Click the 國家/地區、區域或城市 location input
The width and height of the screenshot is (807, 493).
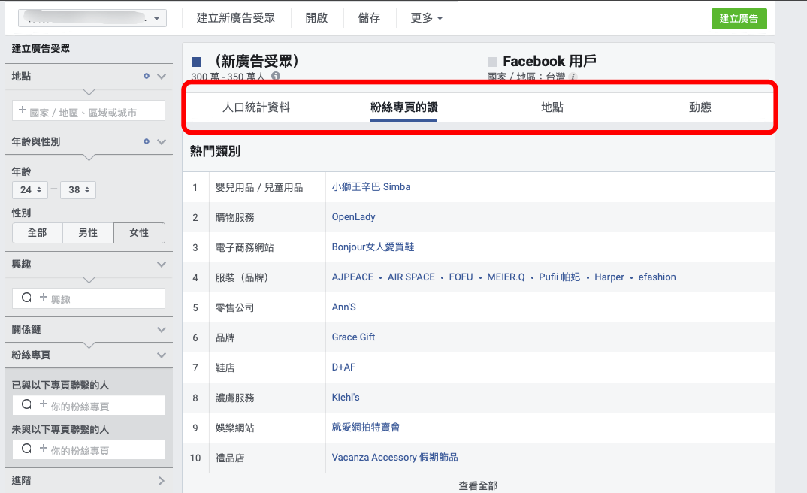[89, 110]
